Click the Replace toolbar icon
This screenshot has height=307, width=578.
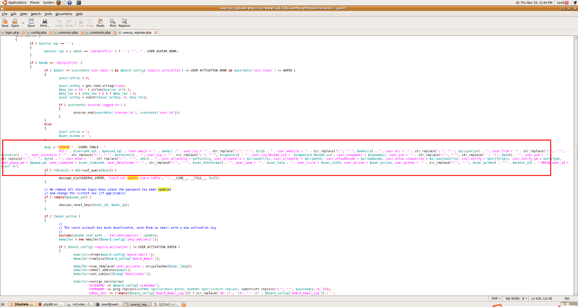click(124, 23)
